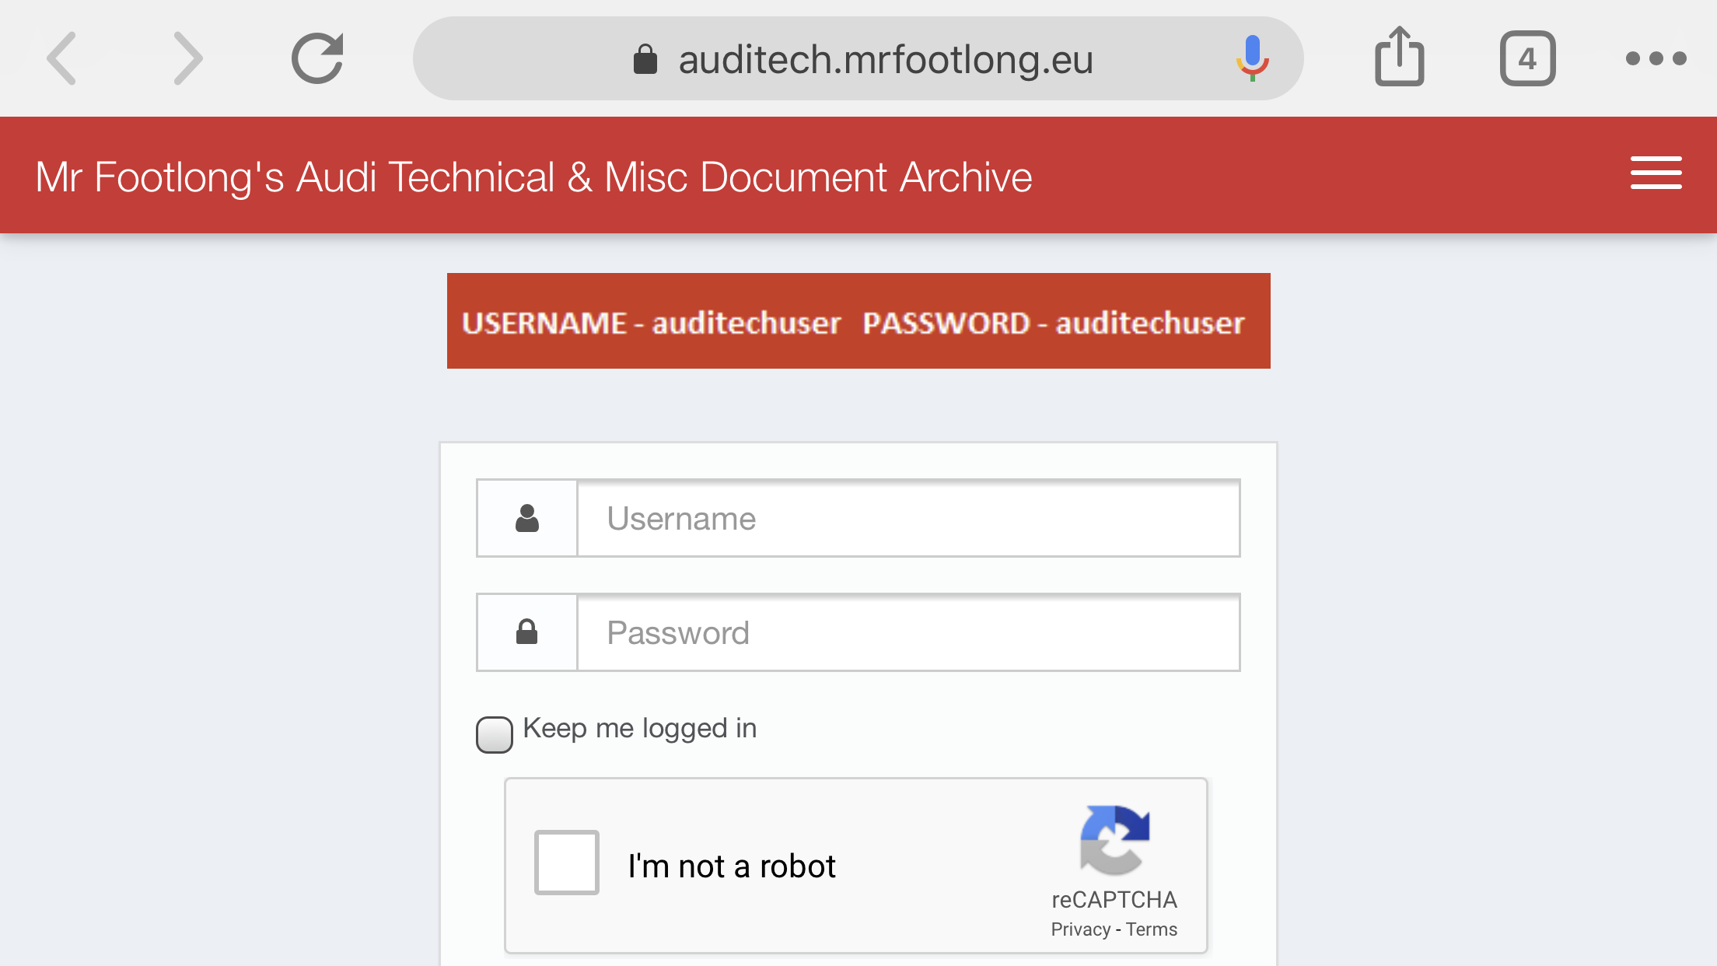The width and height of the screenshot is (1717, 966).
Task: Focus the Username input field
Action: [x=908, y=518]
